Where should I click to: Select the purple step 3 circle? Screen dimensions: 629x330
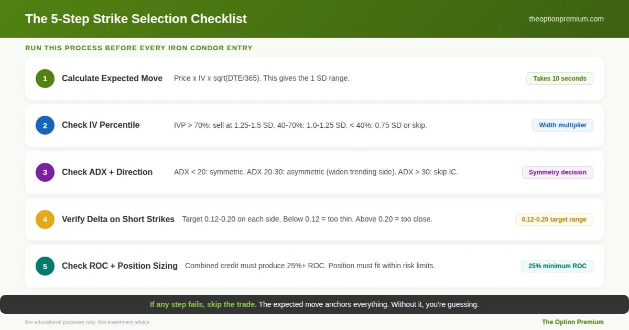pos(45,172)
